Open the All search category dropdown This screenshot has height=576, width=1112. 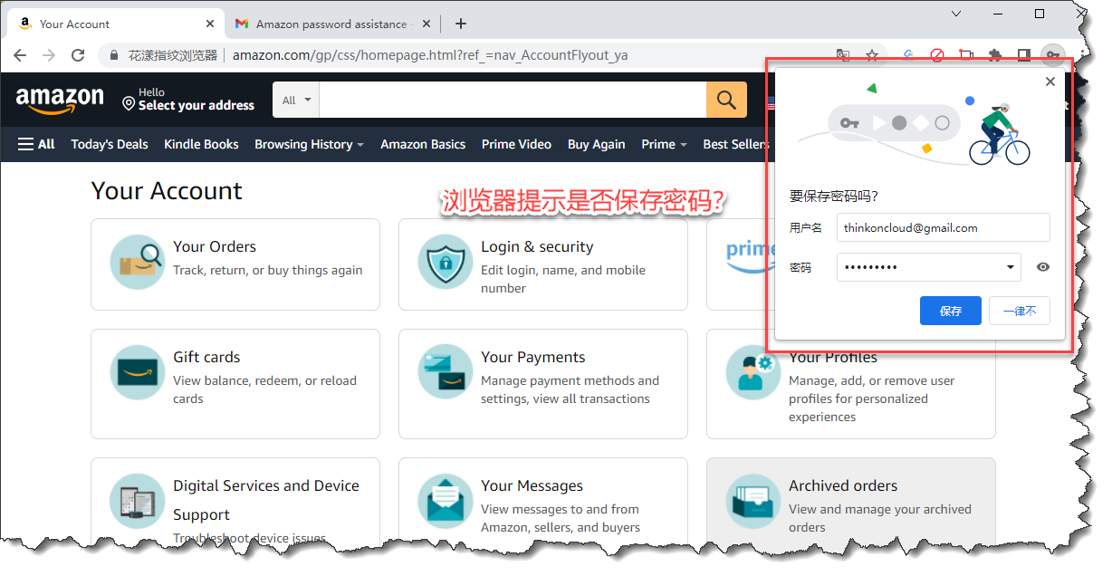coord(296,100)
